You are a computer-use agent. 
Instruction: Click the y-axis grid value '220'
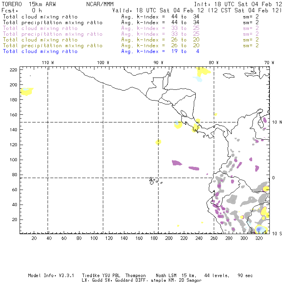coord(13,70)
